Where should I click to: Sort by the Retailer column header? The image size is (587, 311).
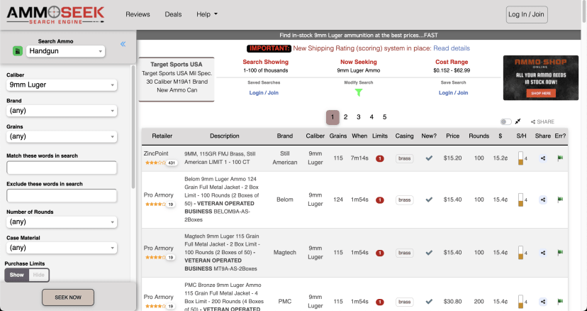(x=162, y=136)
